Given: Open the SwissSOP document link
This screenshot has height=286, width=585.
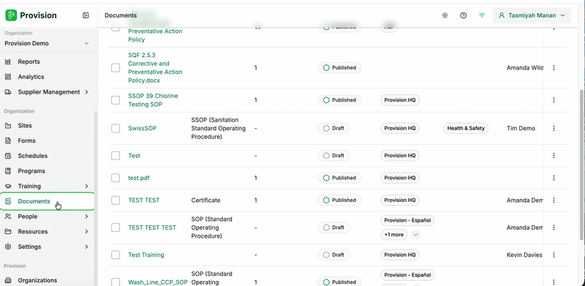Looking at the screenshot, I should pyautogui.click(x=142, y=128).
